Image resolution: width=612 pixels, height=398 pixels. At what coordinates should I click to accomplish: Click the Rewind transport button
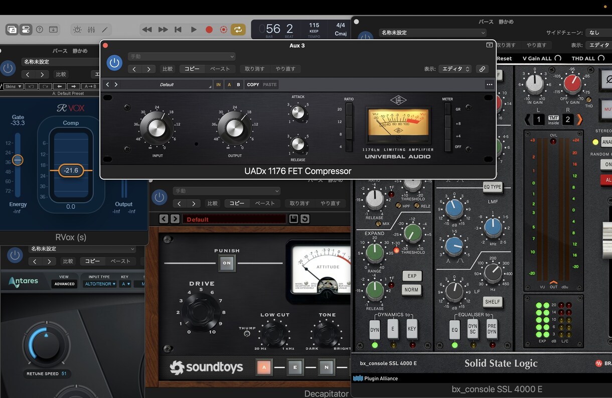pos(147,30)
